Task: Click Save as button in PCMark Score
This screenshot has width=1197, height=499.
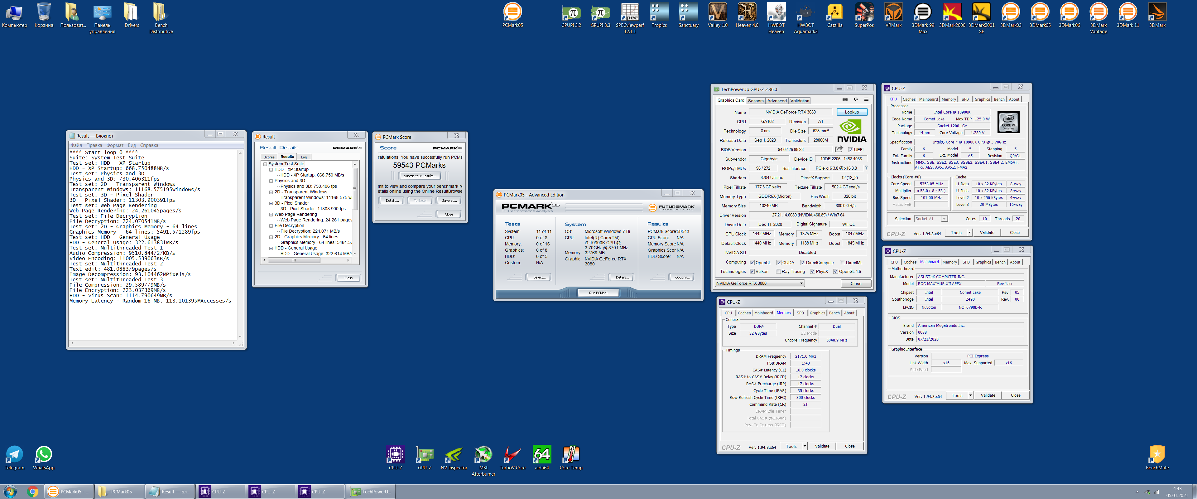Action: tap(449, 201)
